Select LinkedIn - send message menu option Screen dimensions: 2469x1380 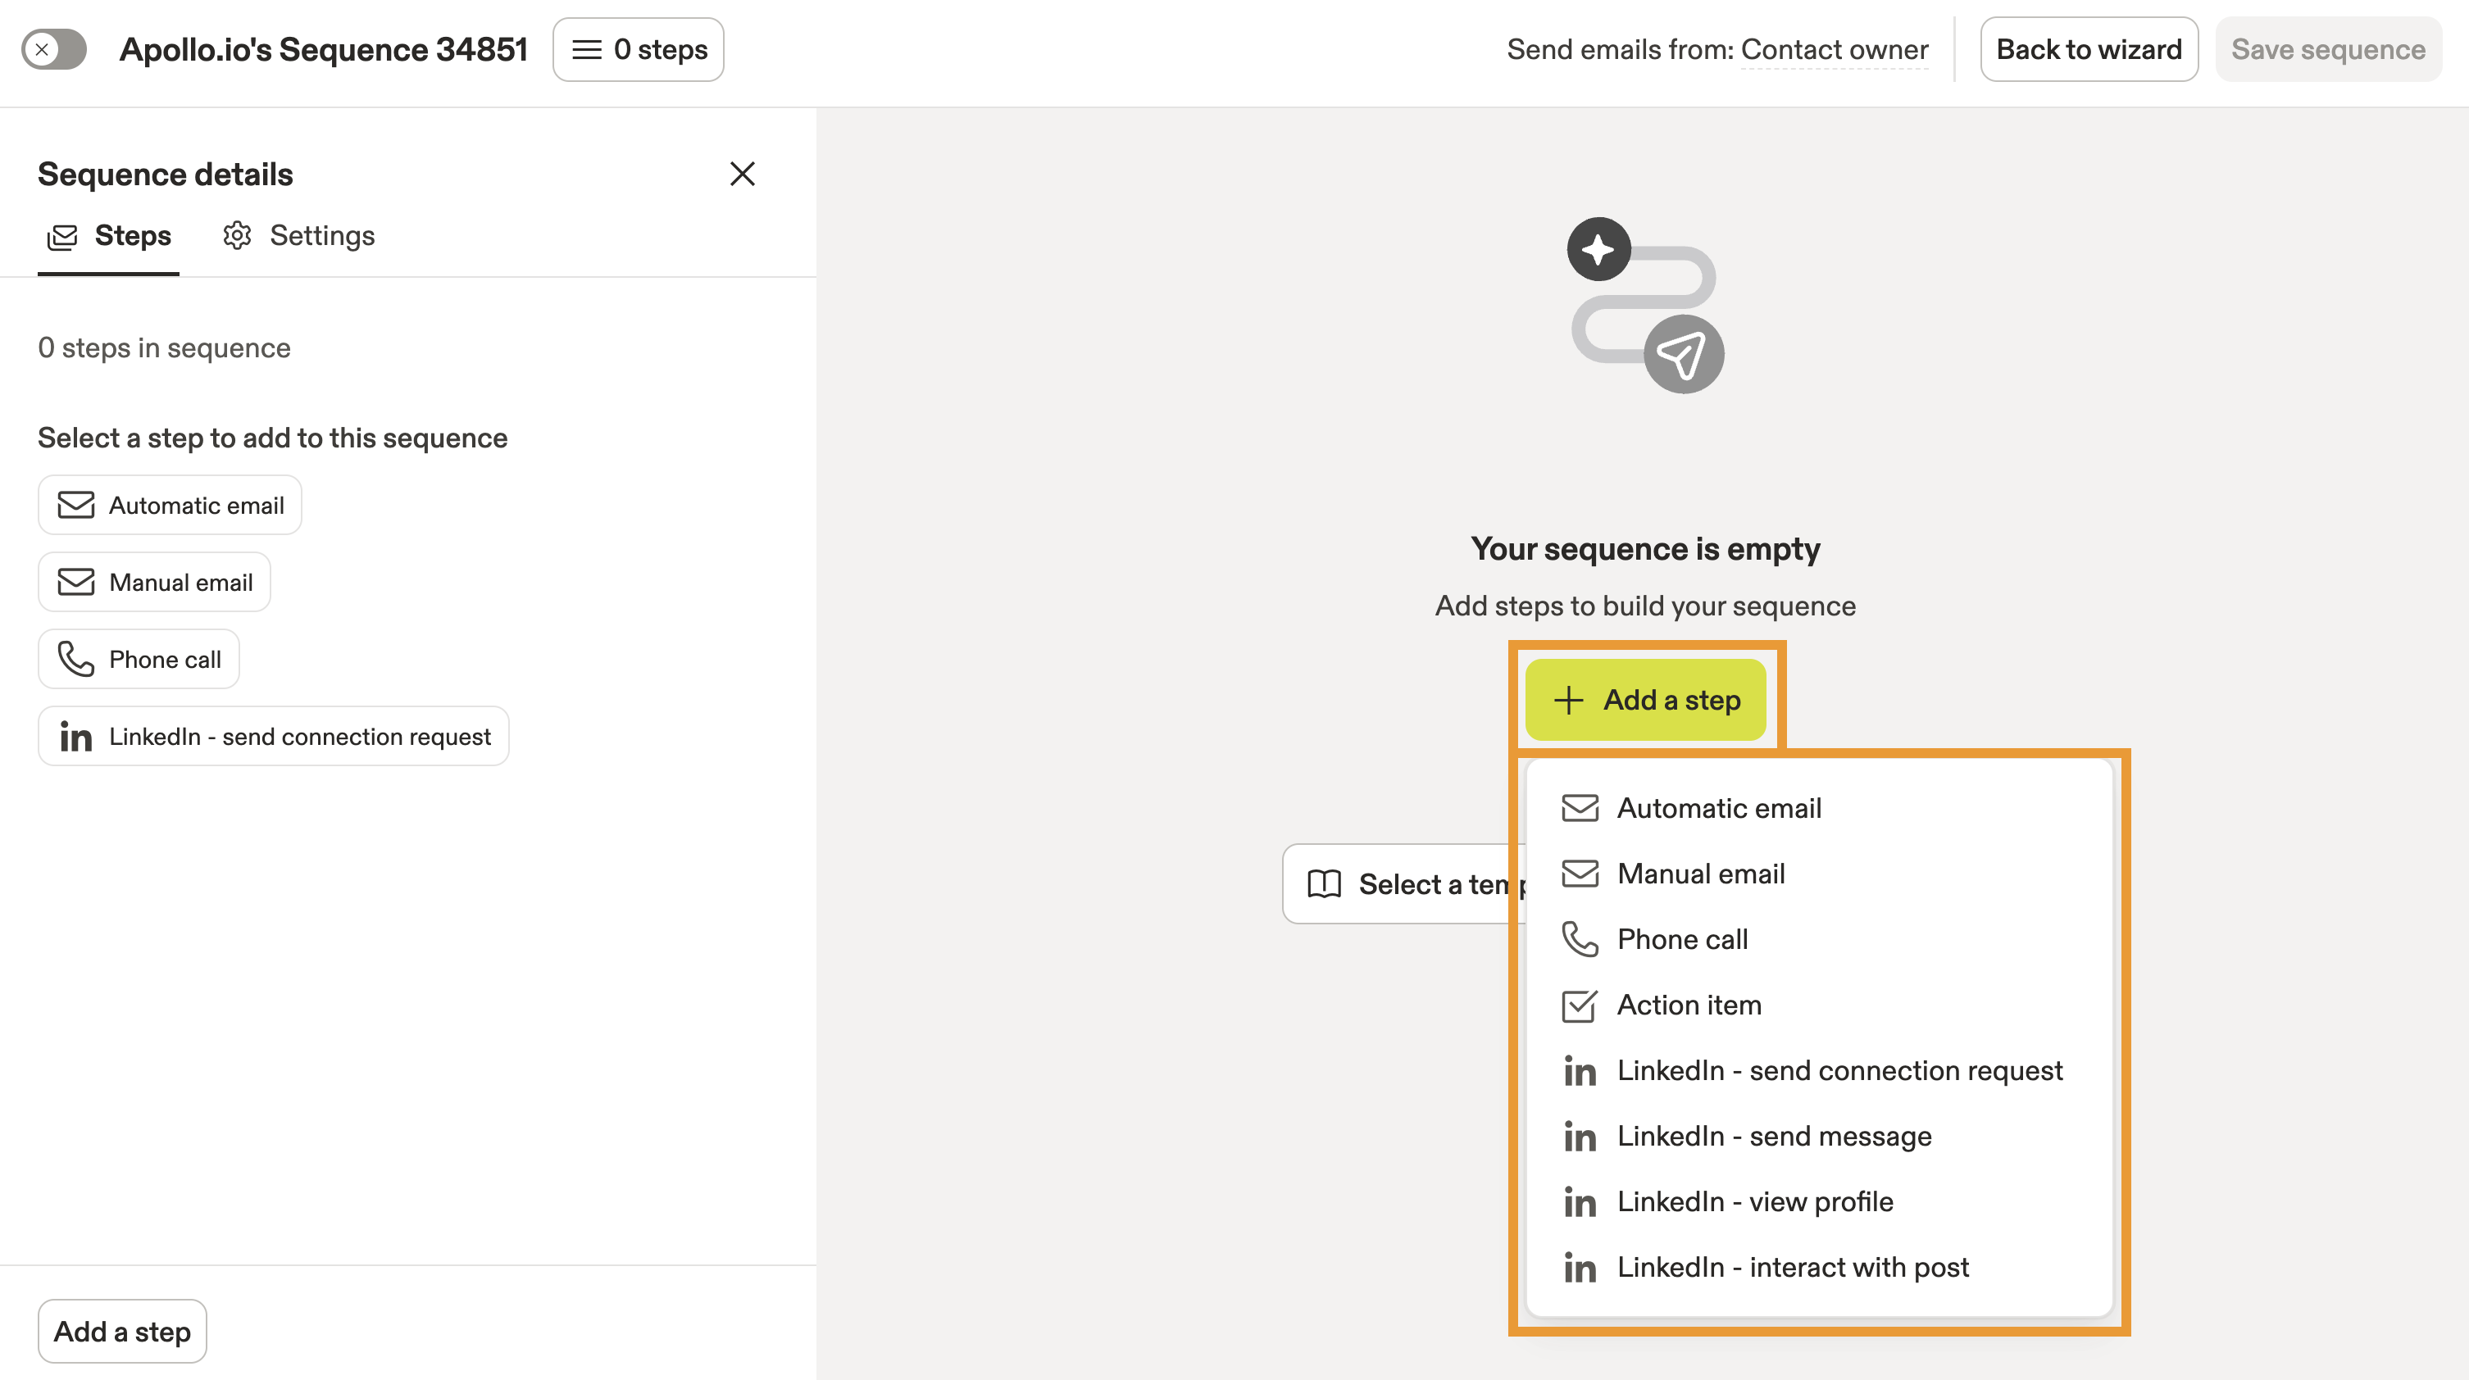[1773, 1137]
